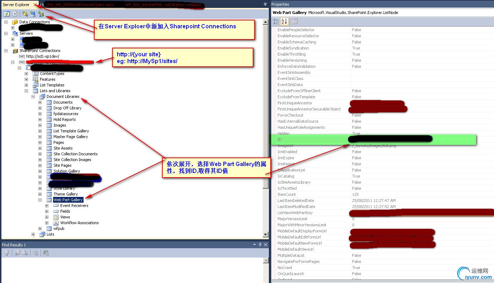Sort Properties alphabetically
Image resolution: width=494 pixels, height=283 pixels.
pos(284,22)
